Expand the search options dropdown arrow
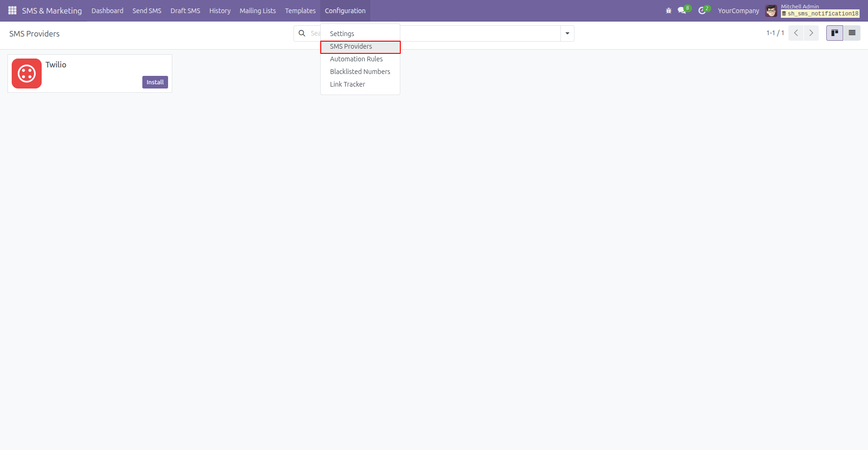The height and width of the screenshot is (450, 868). pyautogui.click(x=567, y=33)
